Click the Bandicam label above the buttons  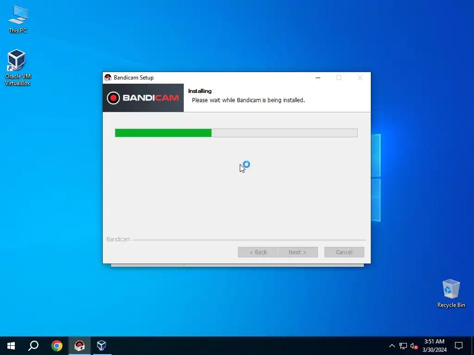(118, 239)
